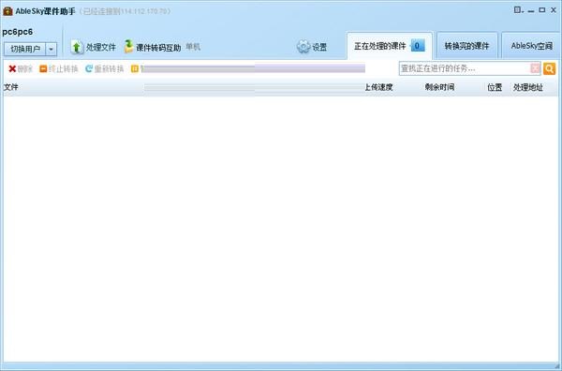Image resolution: width=562 pixels, height=371 pixels.
Task: Click the orange pause icon in toolbar
Action: point(135,68)
